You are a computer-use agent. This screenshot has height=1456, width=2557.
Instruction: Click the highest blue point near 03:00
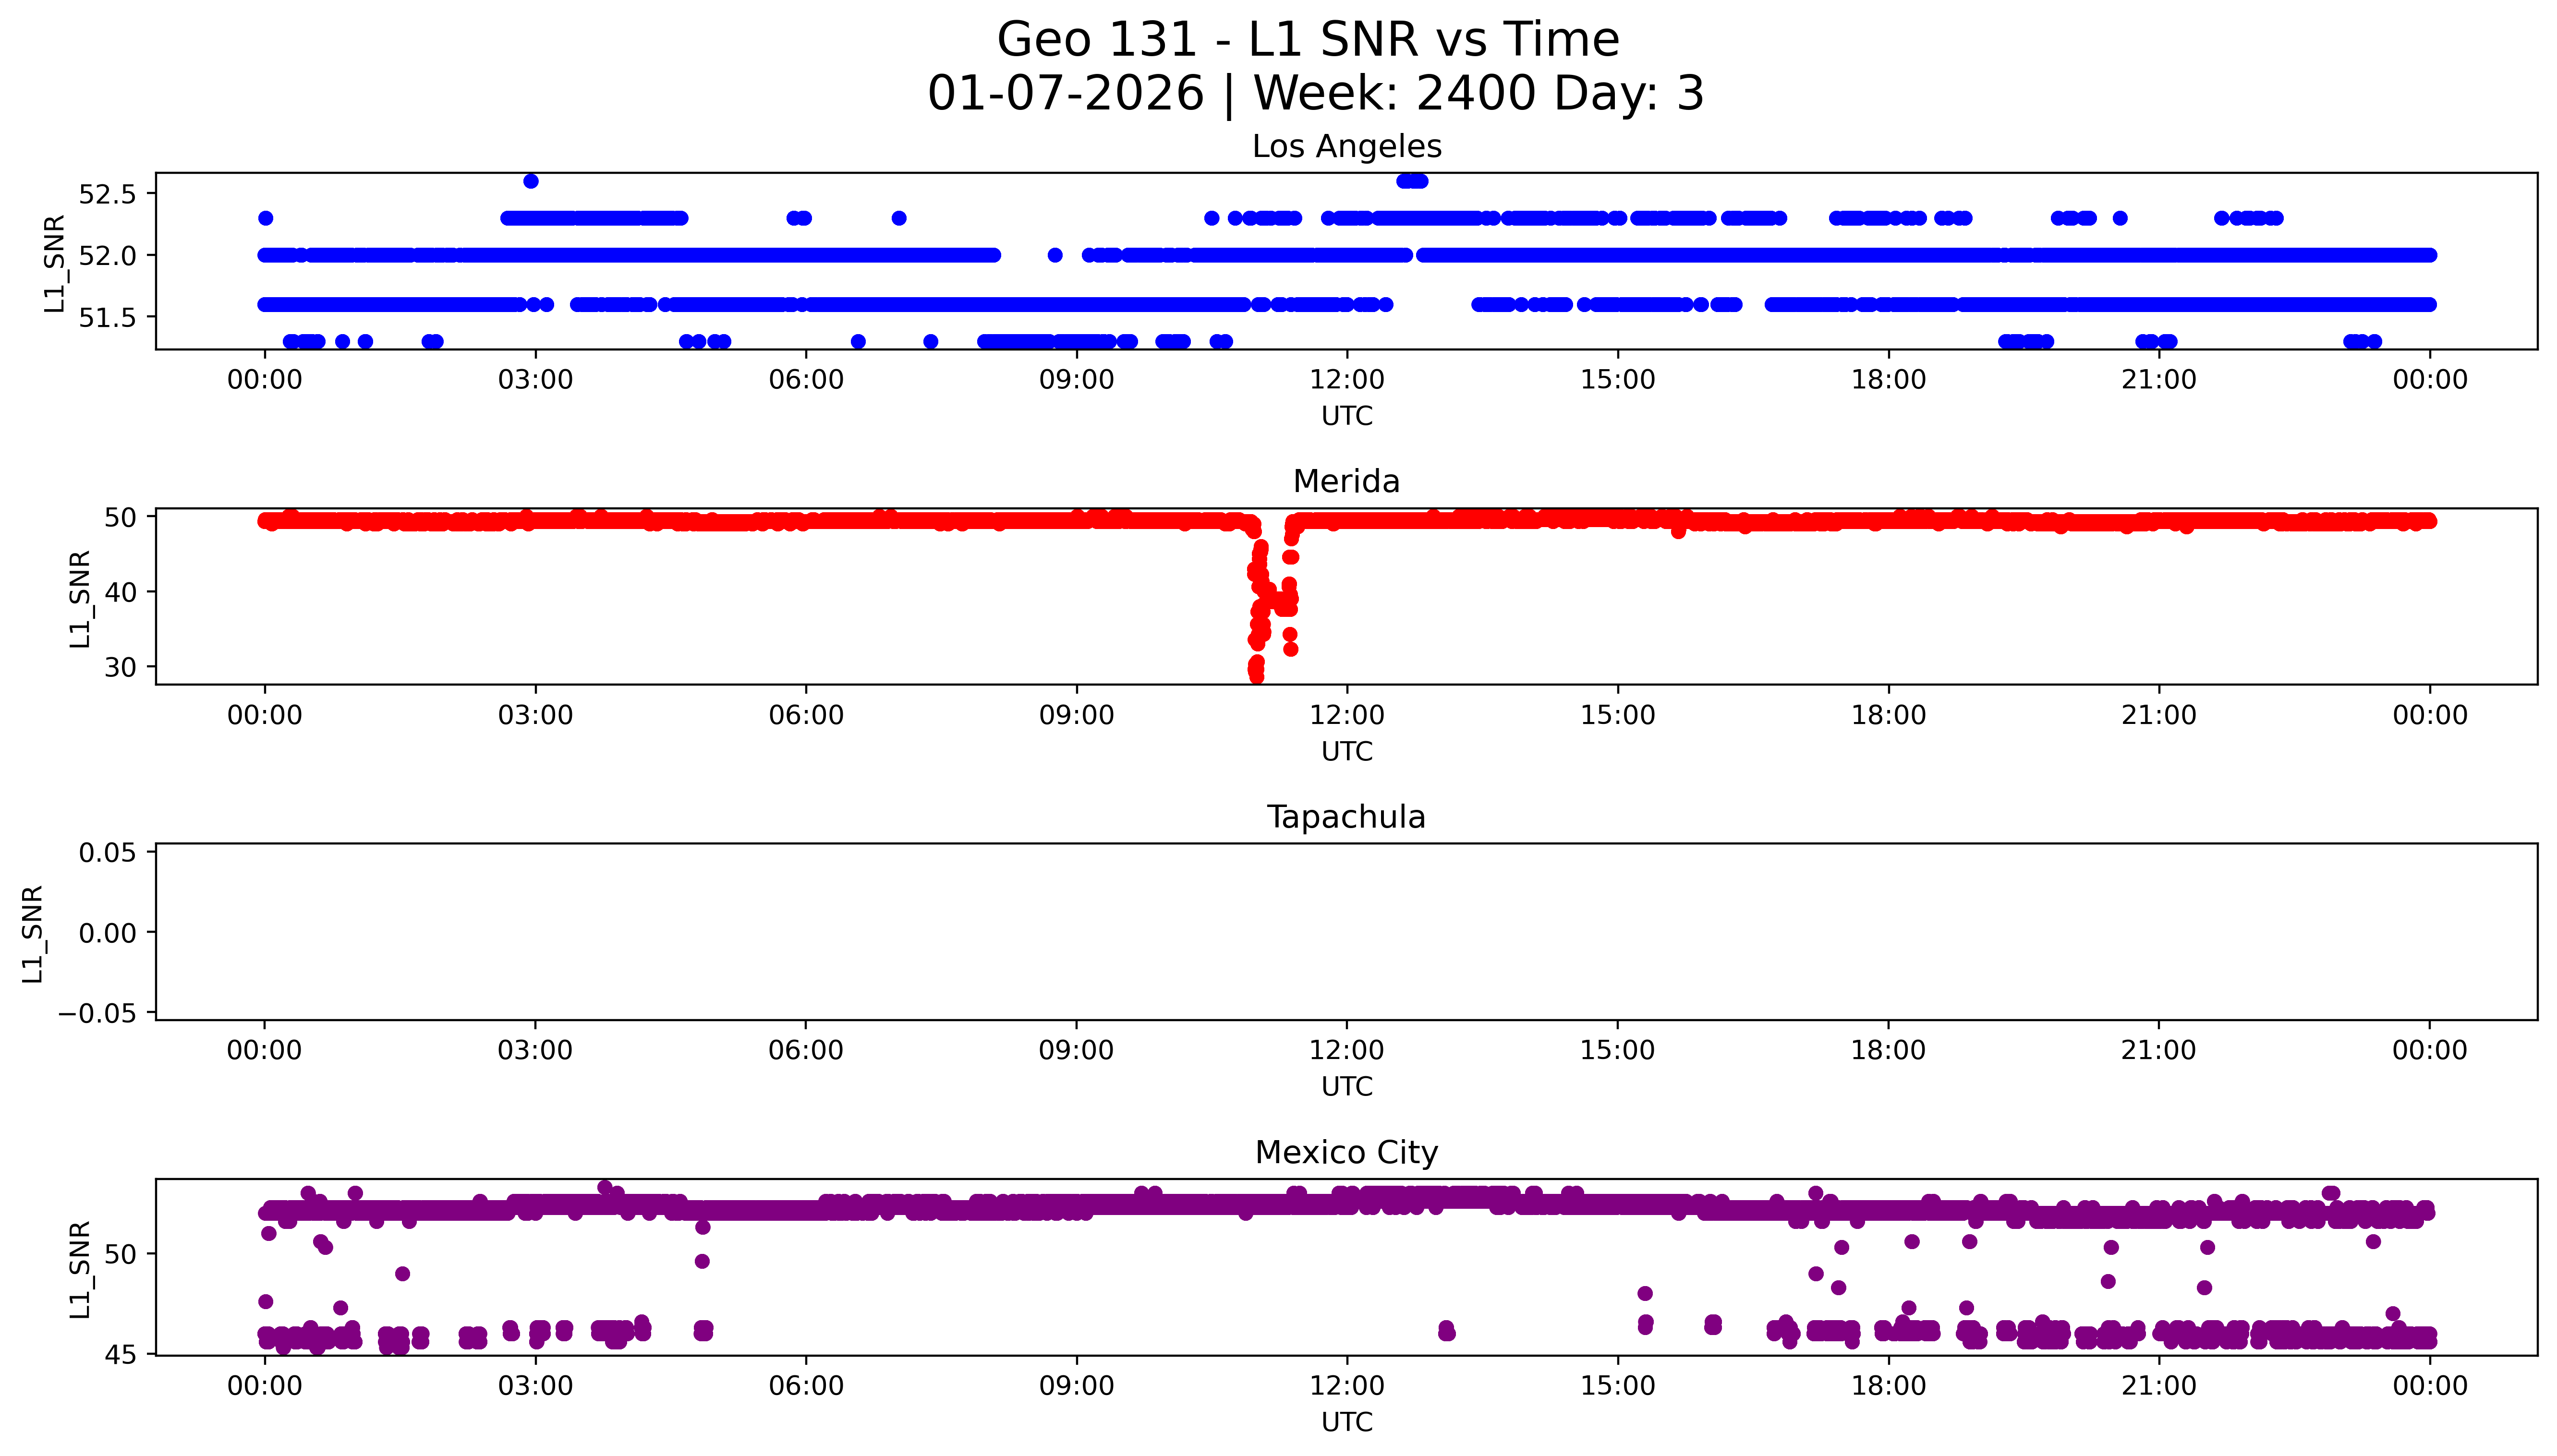click(531, 181)
